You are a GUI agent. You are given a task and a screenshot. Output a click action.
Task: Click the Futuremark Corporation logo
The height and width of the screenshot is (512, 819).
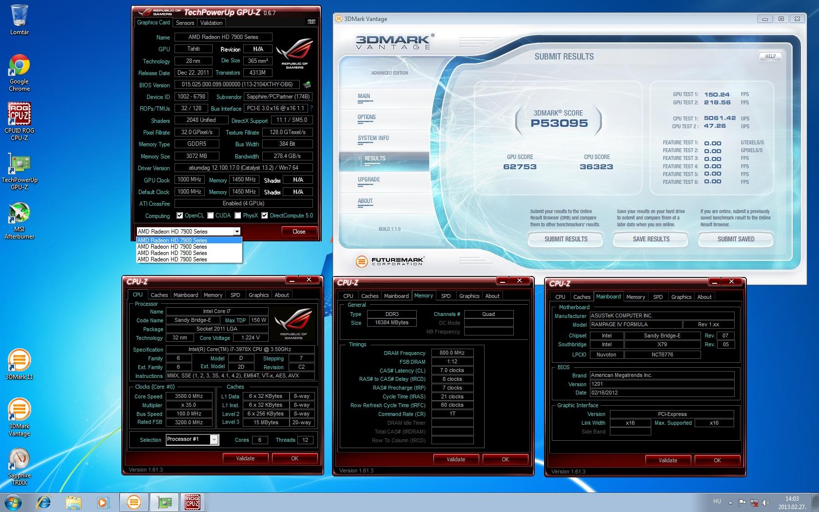(x=390, y=261)
